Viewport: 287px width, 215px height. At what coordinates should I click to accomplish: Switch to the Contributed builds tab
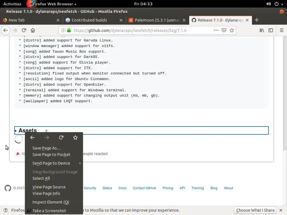94,20
